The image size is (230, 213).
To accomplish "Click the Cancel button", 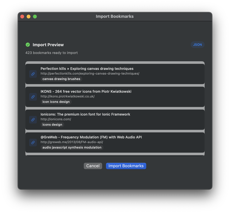I will point(93,166).
